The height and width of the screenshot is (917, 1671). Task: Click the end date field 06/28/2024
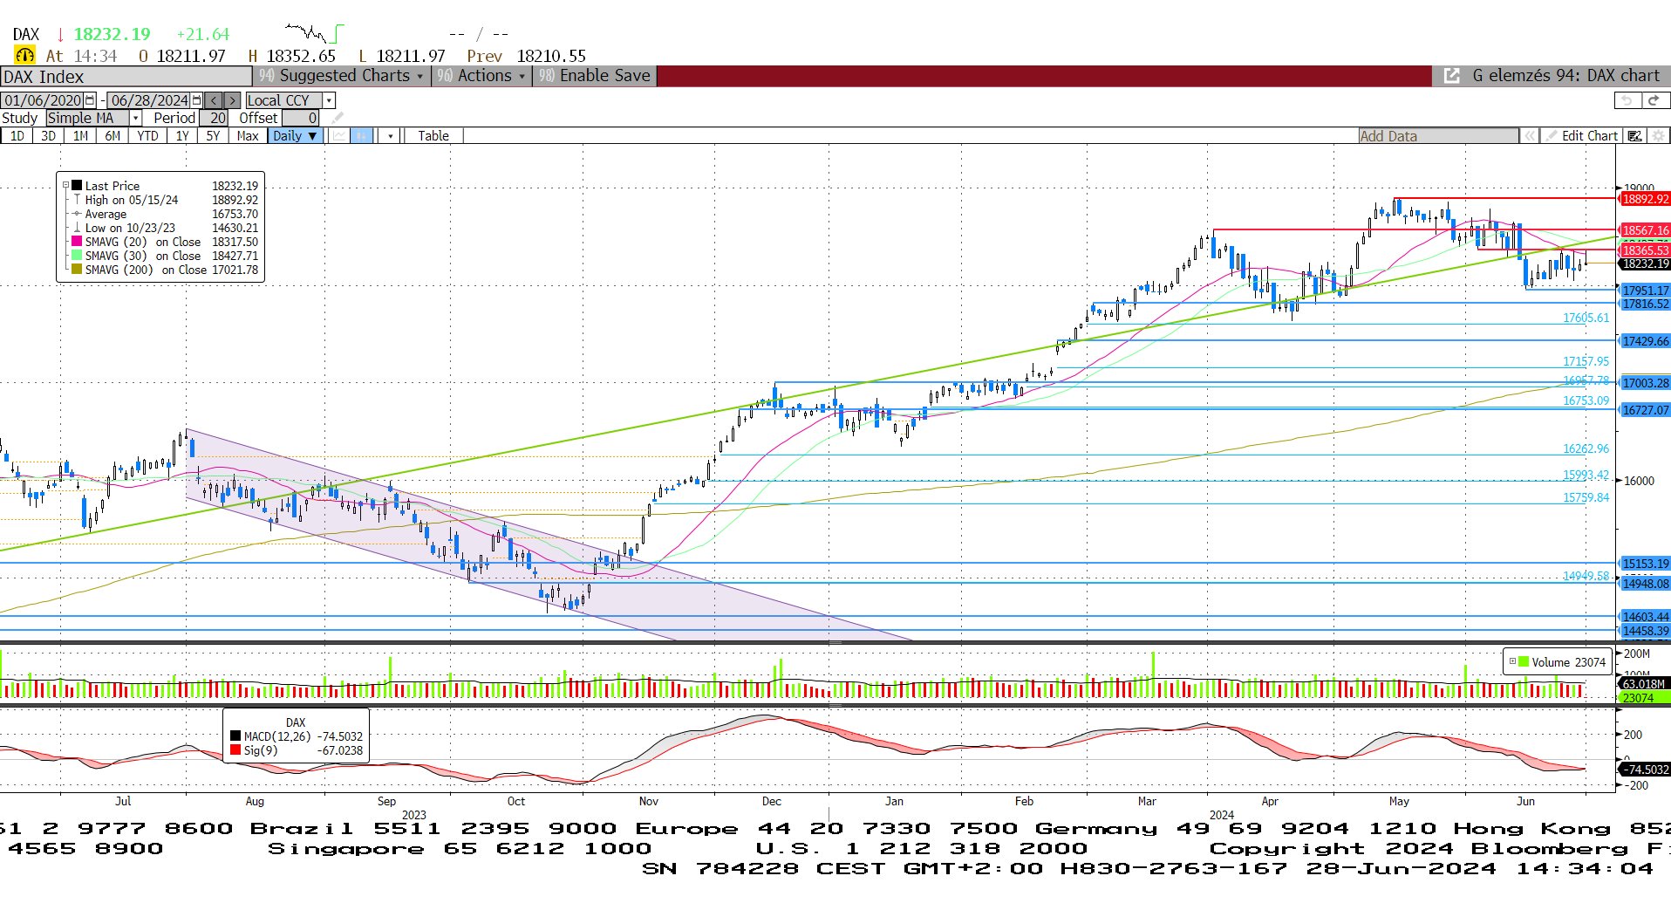[x=149, y=100]
